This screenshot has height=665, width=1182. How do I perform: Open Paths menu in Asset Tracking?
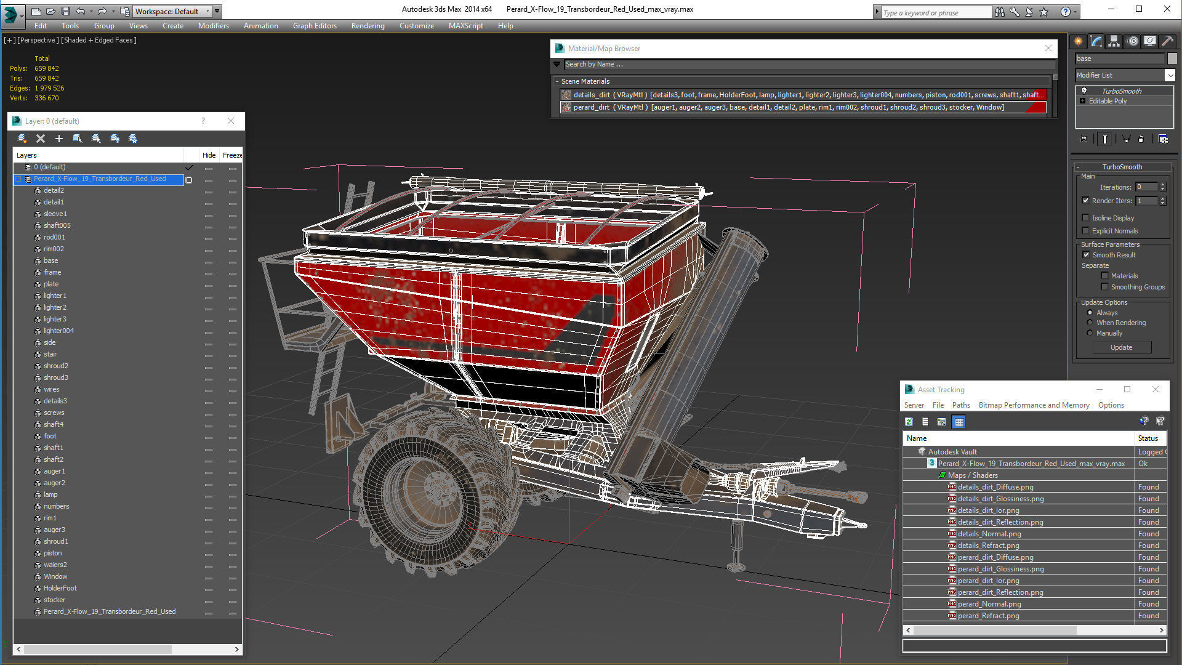tap(960, 405)
